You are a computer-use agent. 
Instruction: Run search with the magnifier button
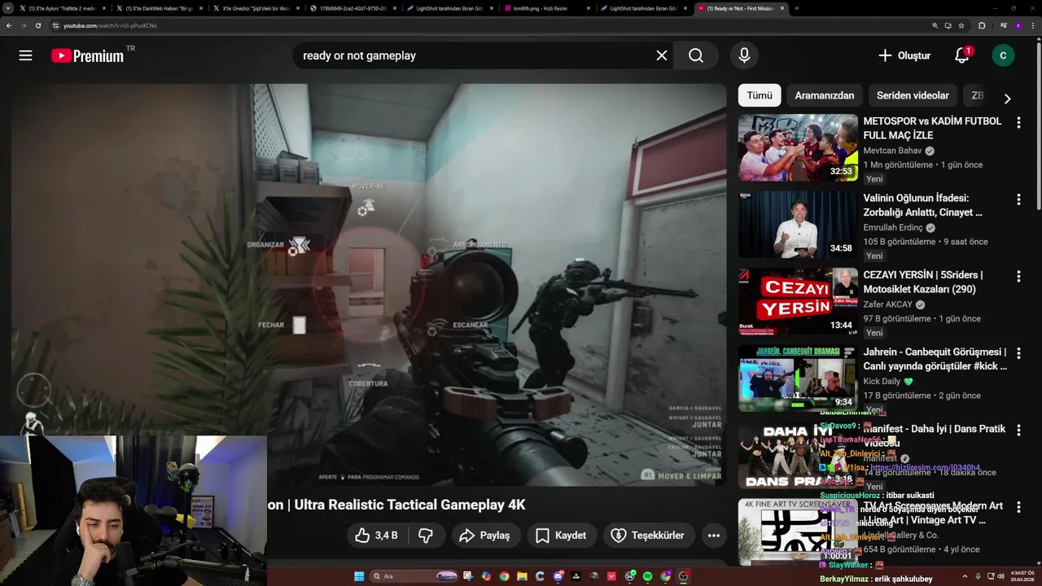[x=695, y=55]
